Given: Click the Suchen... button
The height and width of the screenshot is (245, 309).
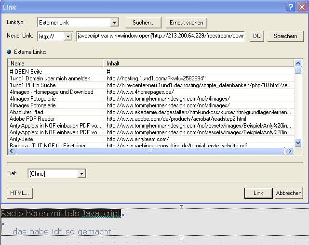Looking at the screenshot, I should click(144, 23).
